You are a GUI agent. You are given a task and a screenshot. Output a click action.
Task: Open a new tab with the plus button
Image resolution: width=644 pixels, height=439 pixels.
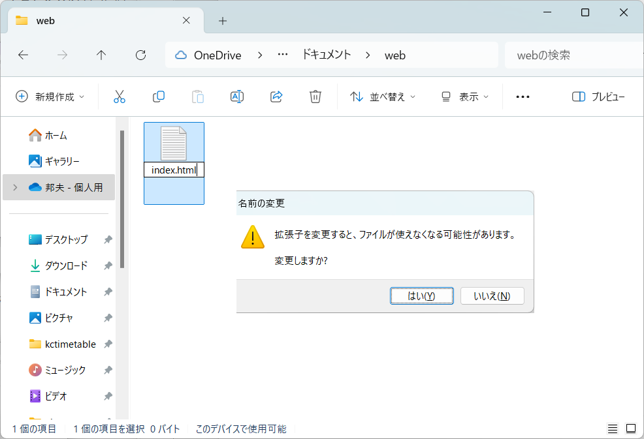(222, 21)
